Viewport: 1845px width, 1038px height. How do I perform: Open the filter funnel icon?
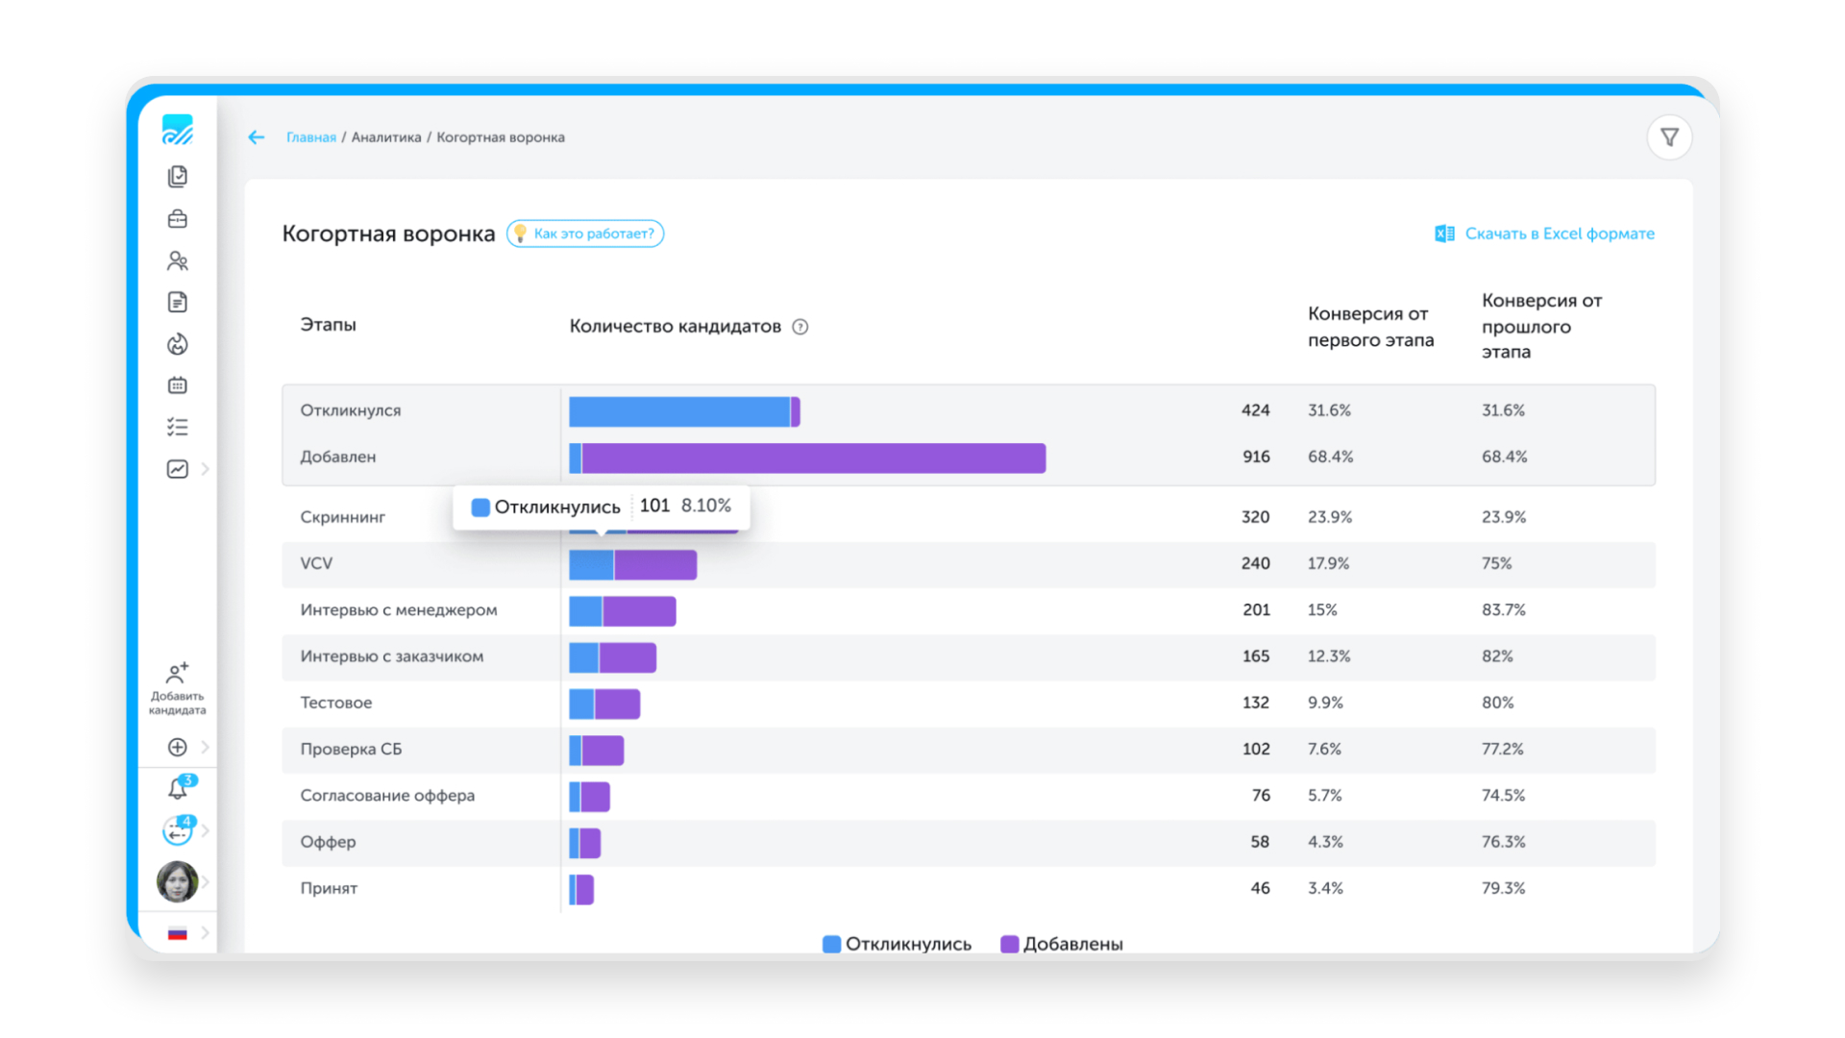1669,137
